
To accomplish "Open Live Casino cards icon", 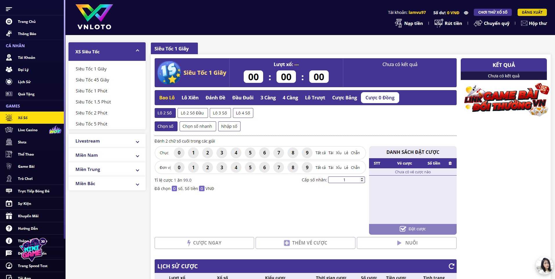I will click(x=9, y=130).
